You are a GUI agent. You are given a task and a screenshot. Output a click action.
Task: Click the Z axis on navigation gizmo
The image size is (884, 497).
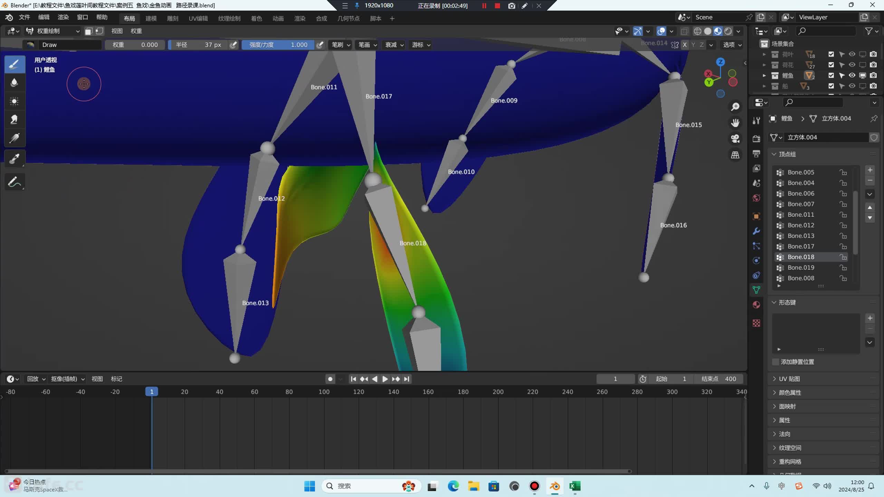tap(720, 62)
